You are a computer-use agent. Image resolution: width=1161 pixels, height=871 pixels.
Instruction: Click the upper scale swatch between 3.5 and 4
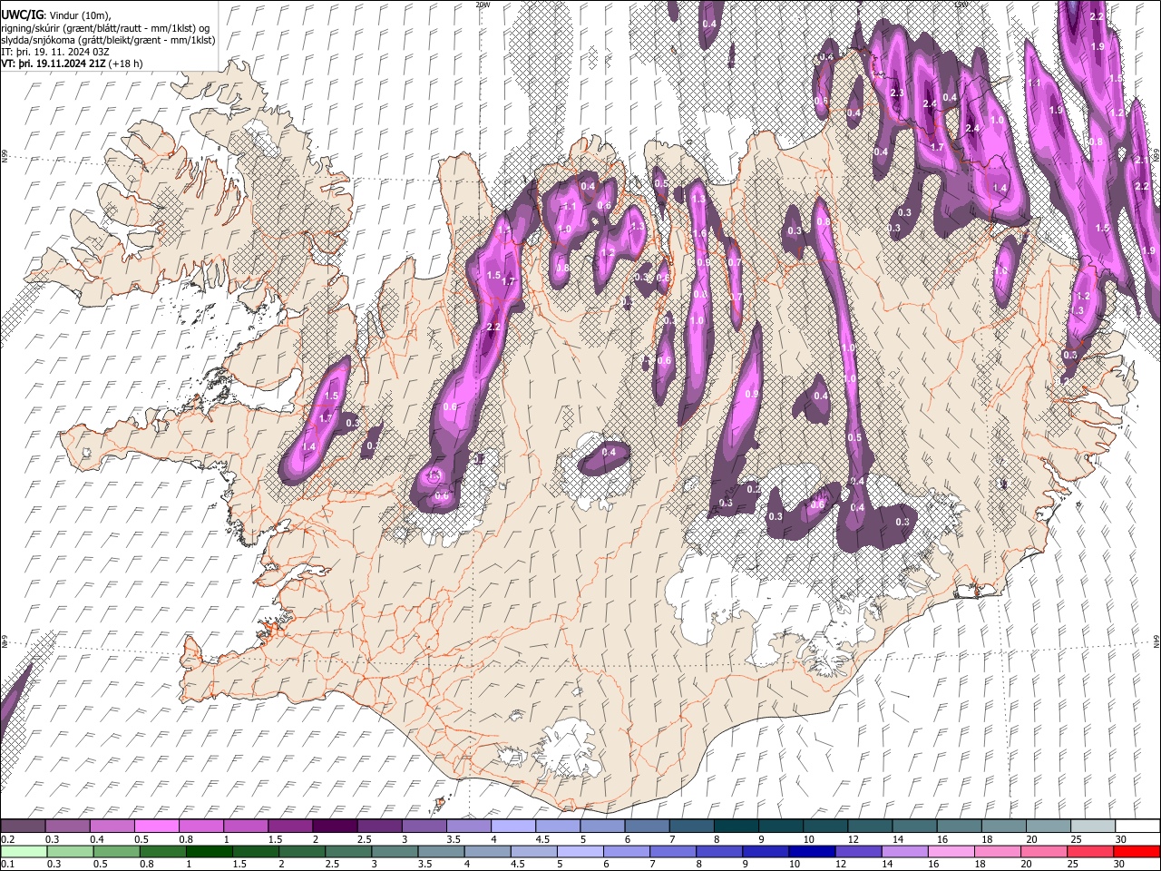tap(468, 826)
